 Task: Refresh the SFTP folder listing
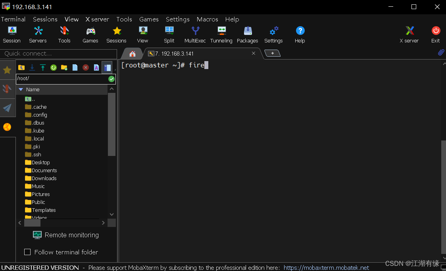(54, 67)
